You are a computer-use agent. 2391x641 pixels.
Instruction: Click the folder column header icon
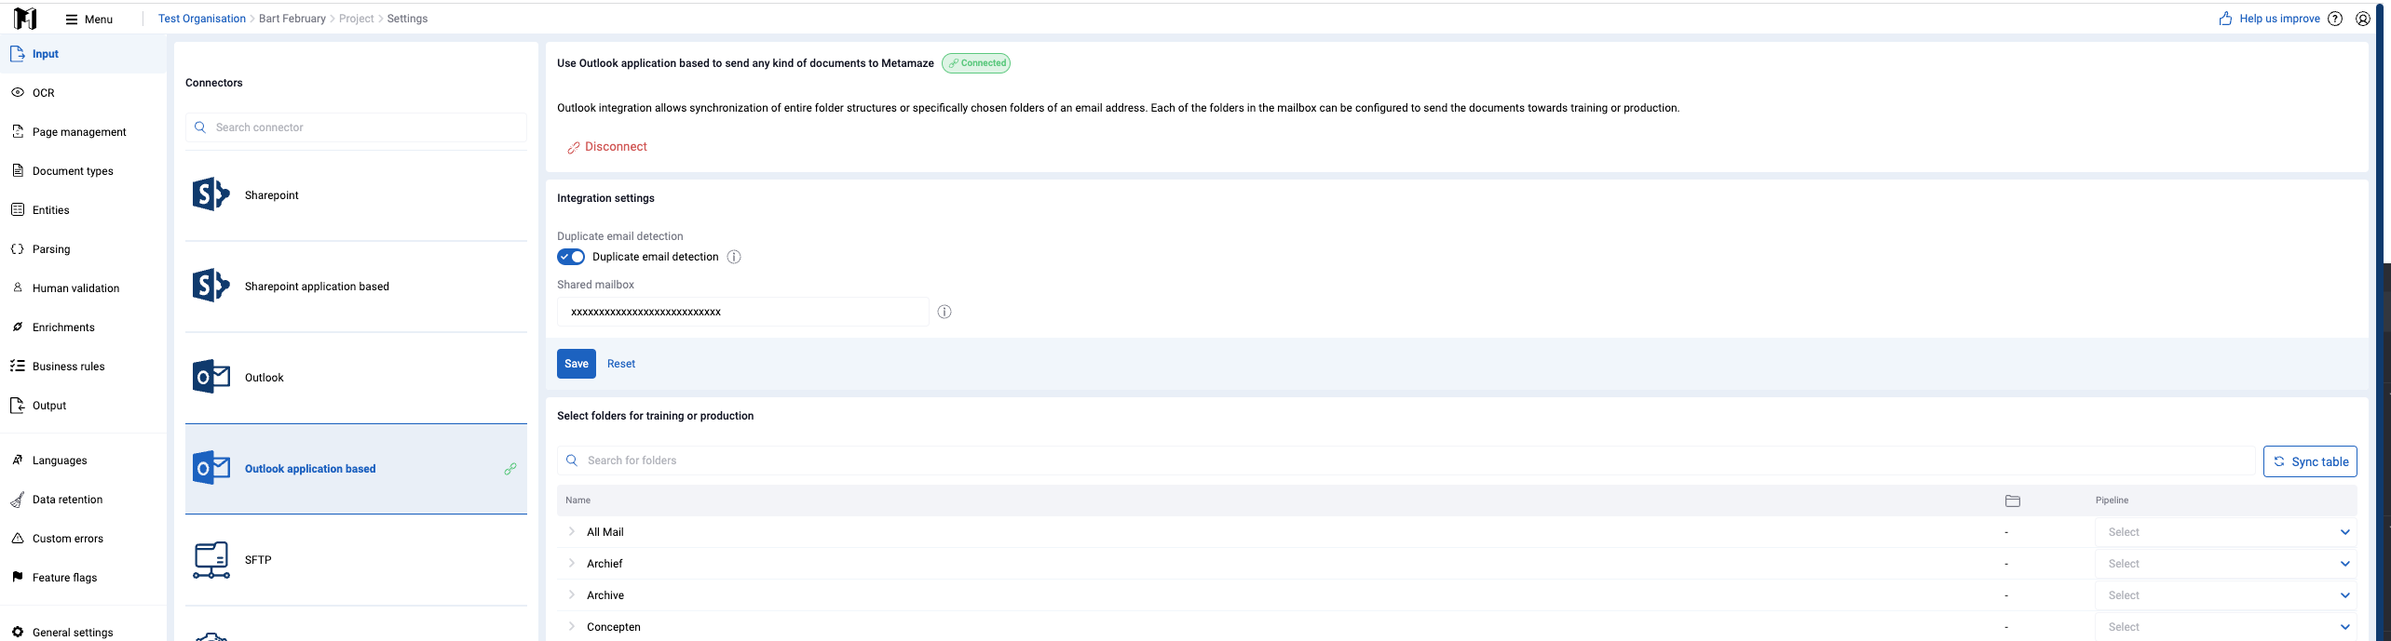click(2013, 501)
